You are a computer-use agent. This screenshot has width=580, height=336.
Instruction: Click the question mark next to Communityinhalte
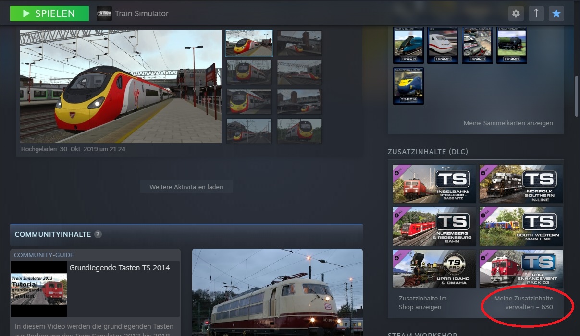click(x=98, y=234)
